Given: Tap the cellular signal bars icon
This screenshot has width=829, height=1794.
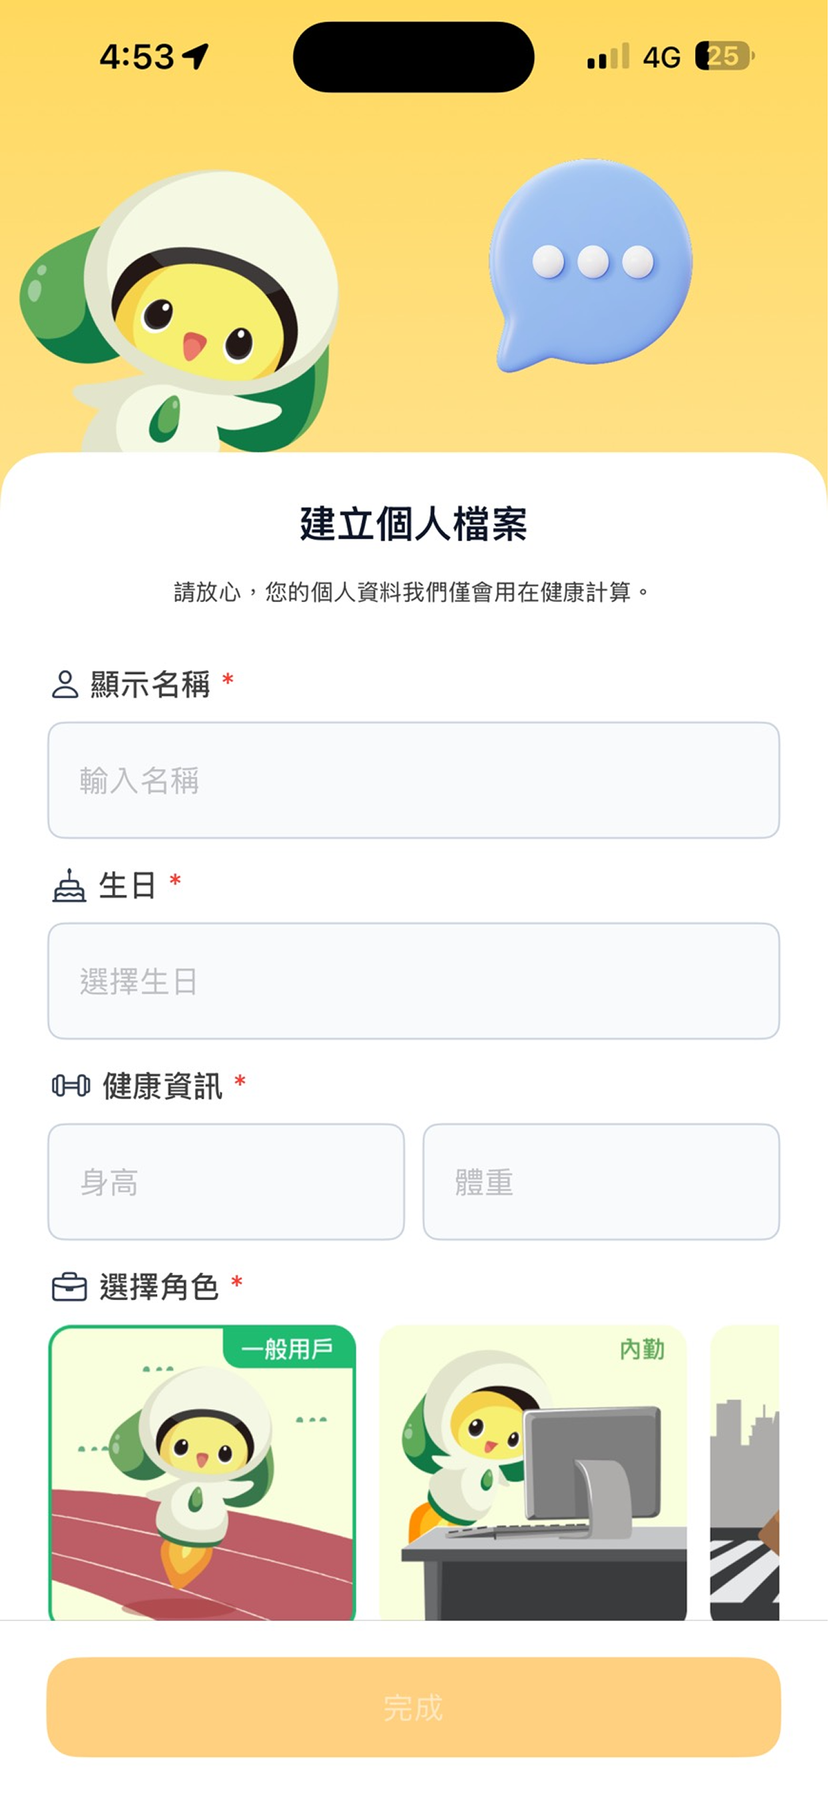Looking at the screenshot, I should [609, 57].
